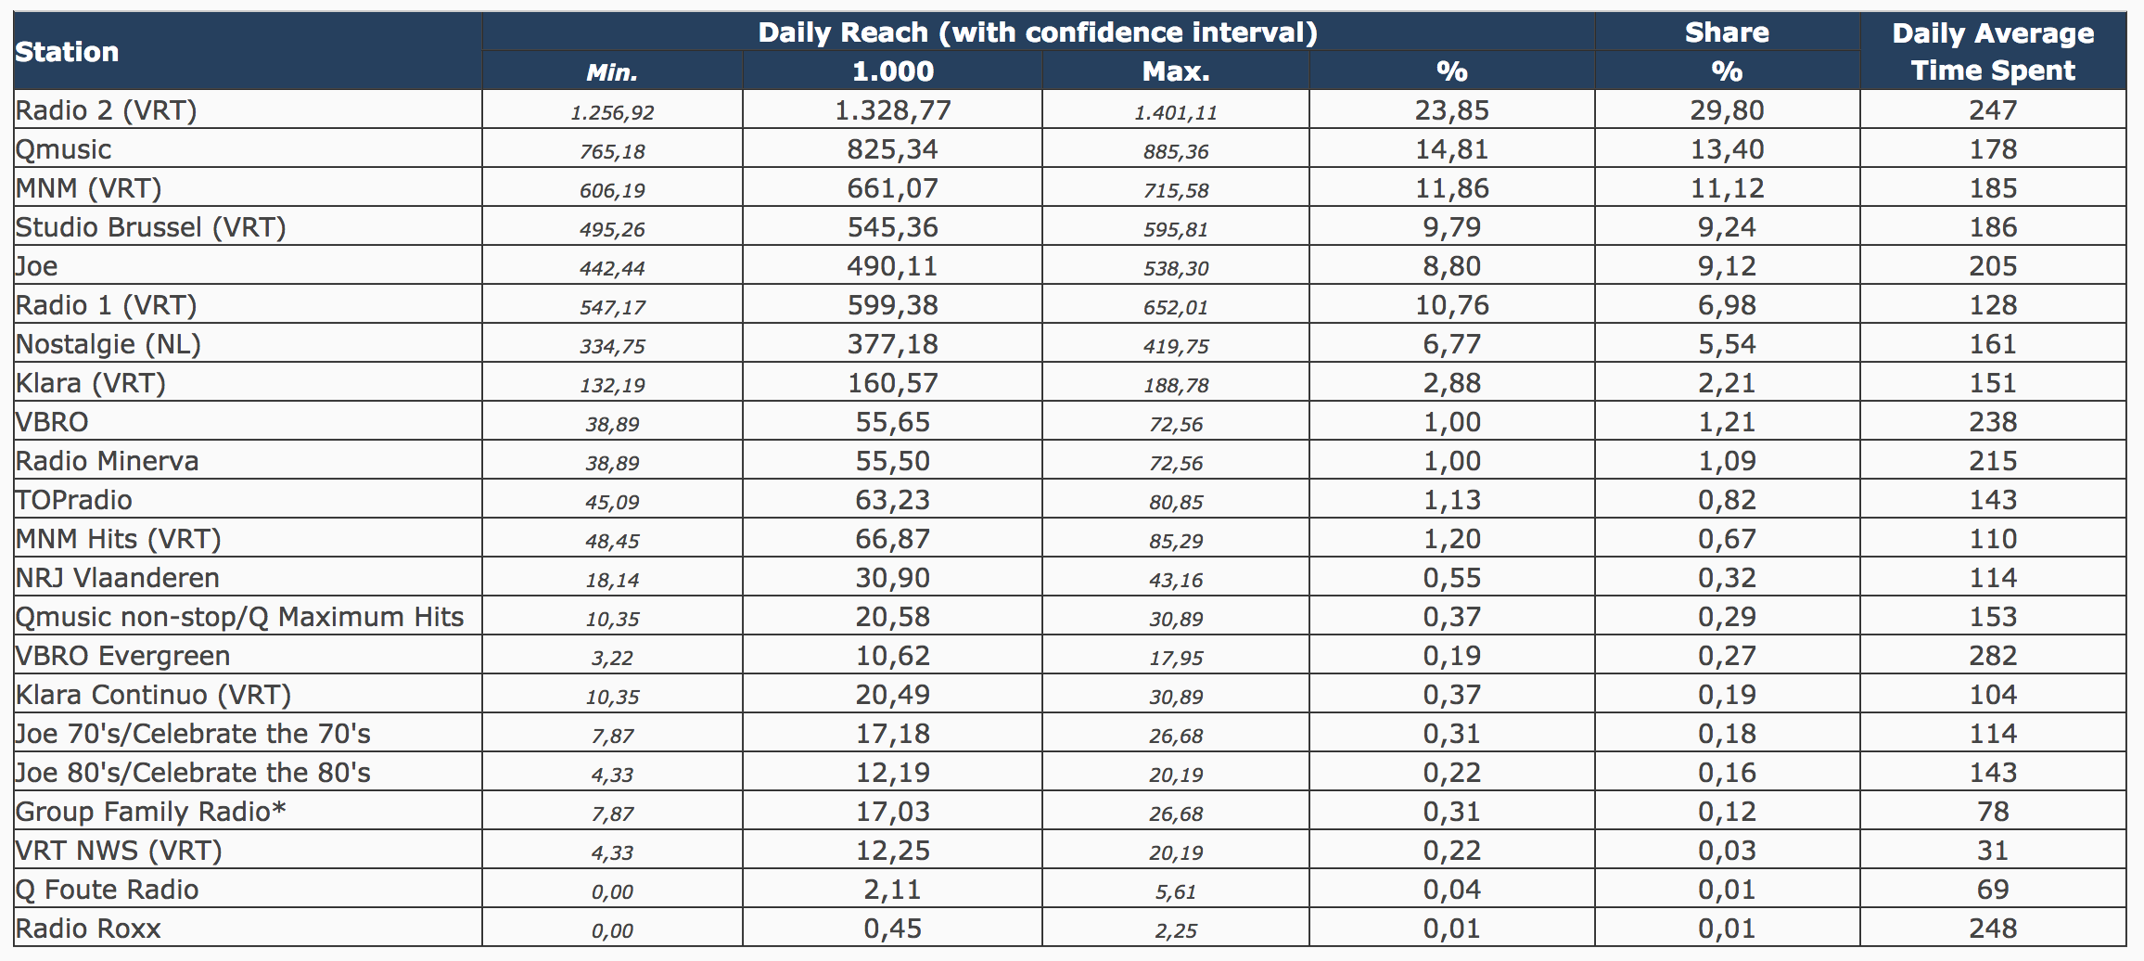Click the Studio Brussel (VRT) row label
This screenshot has width=2144, height=961.
click(x=151, y=227)
